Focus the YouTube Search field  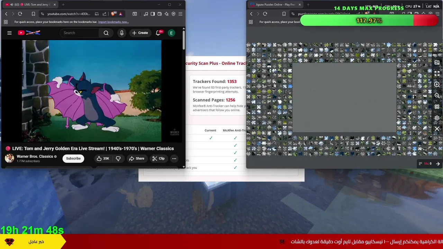click(x=80, y=33)
